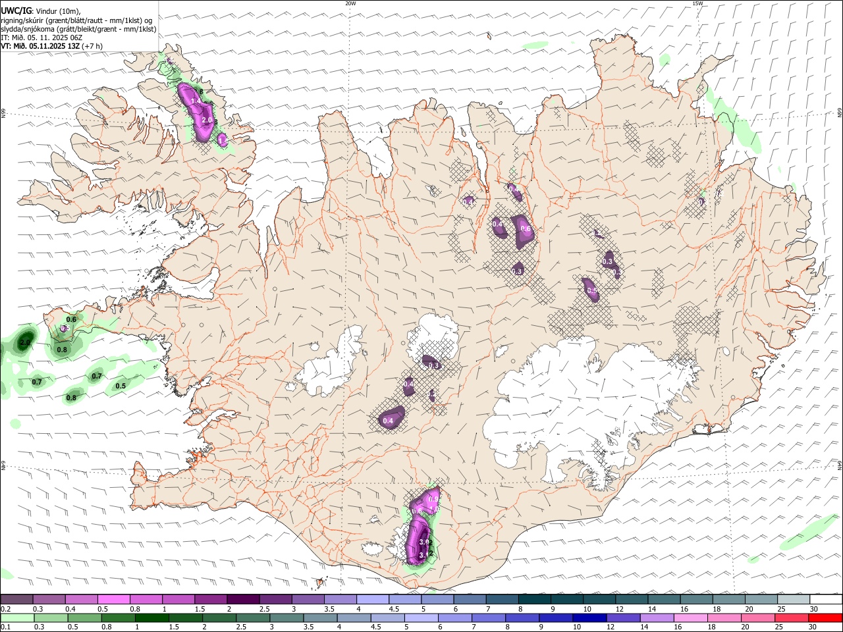
Task: Select the bright pink 0.5 snow scale swatch
Action: [x=113, y=599]
